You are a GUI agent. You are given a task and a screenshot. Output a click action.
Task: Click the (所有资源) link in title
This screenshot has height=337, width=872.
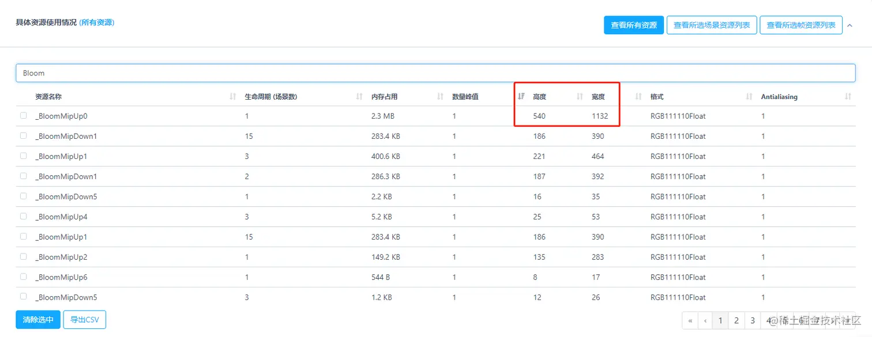96,22
